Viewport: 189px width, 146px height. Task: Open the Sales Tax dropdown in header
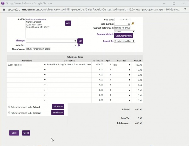pyautogui.click(x=51, y=45)
